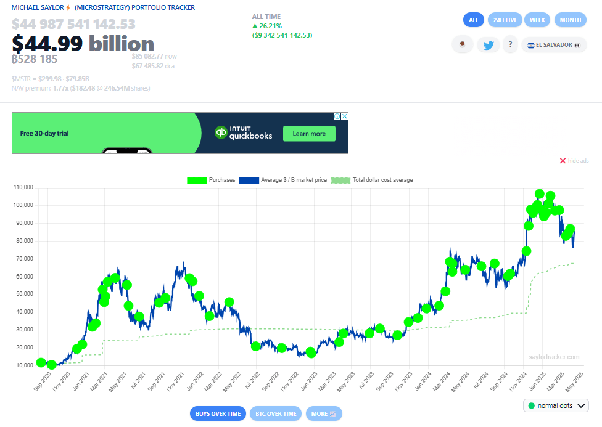Toggle Total dollar cost average swatch
Image resolution: width=602 pixels, height=427 pixels.
pos(340,181)
